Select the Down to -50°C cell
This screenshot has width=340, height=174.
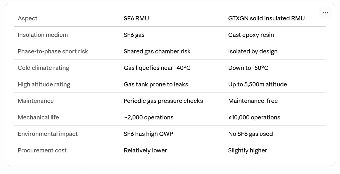coord(248,68)
